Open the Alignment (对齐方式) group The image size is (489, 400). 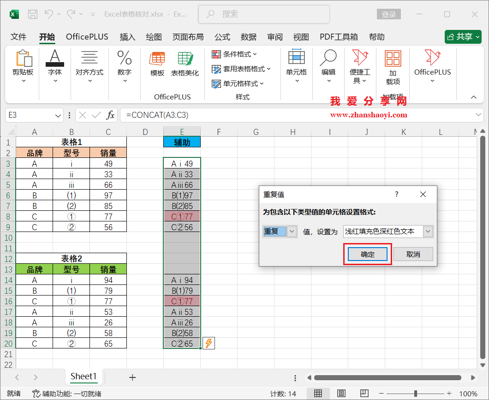tap(89, 66)
